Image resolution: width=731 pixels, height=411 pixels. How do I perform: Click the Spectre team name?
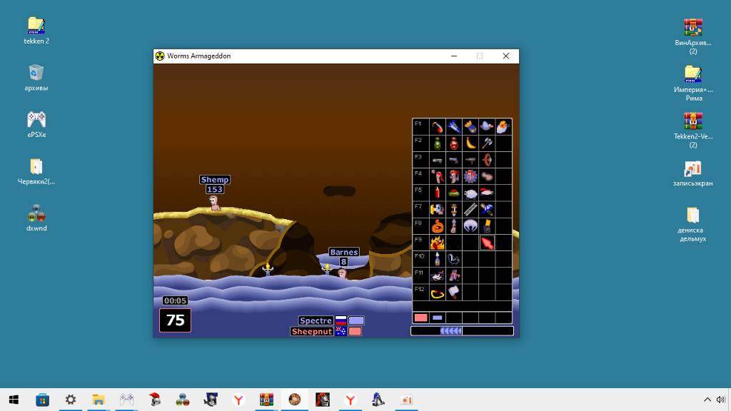pyautogui.click(x=316, y=320)
